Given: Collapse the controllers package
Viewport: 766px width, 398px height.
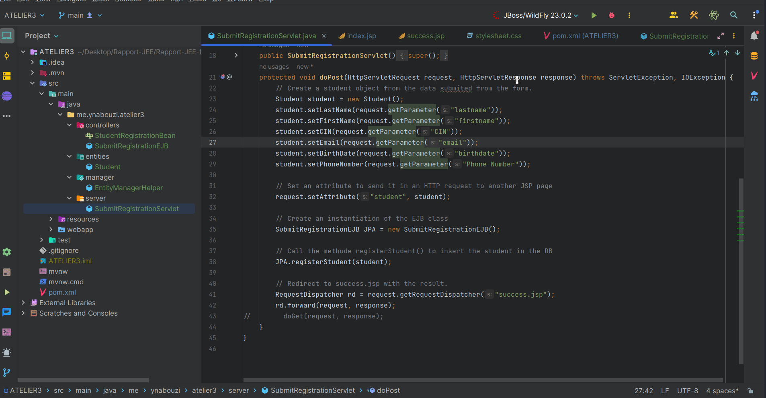Looking at the screenshot, I should click(x=70, y=125).
